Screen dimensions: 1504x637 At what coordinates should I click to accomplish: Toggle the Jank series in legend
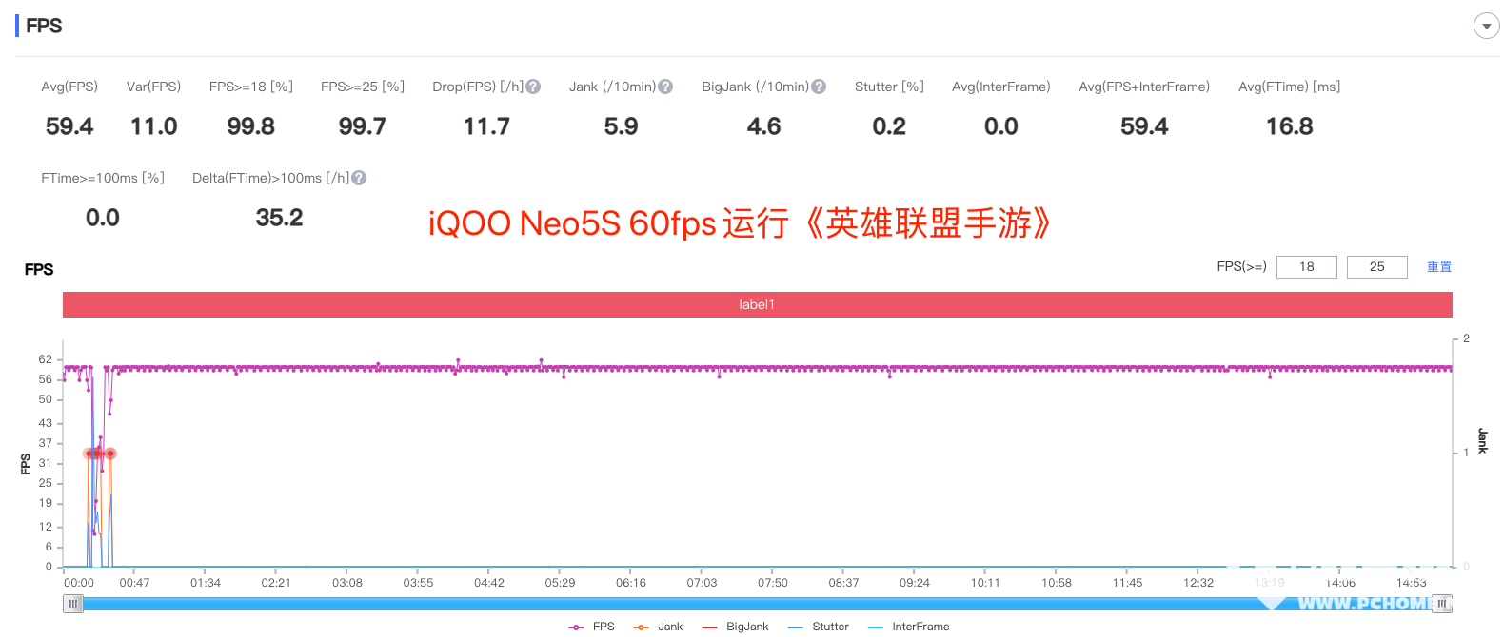(x=659, y=627)
